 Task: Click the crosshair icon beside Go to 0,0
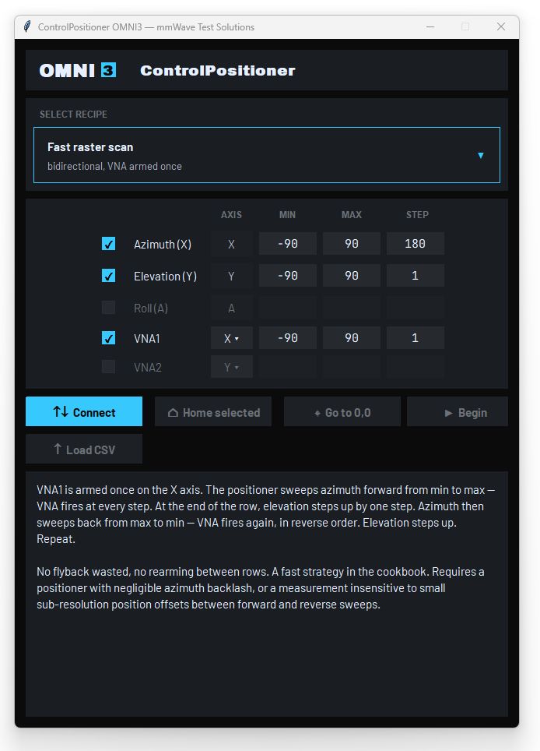(x=317, y=413)
